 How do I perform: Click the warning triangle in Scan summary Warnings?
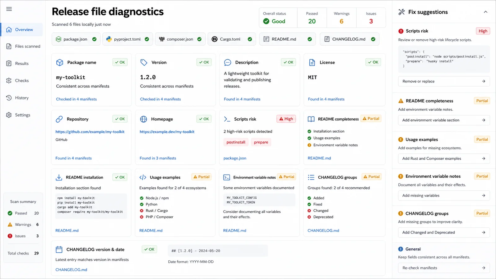[10, 224]
